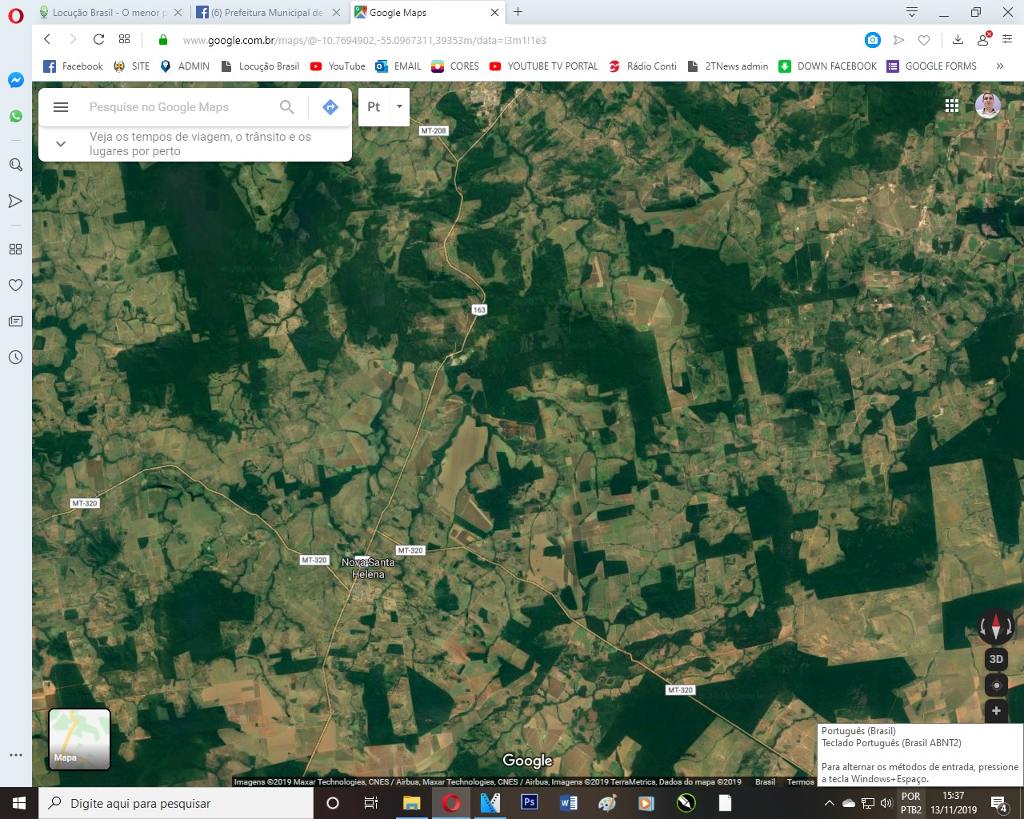This screenshot has width=1024, height=819.
Task: Click the Pesquise no Google Maps field
Action: click(159, 106)
